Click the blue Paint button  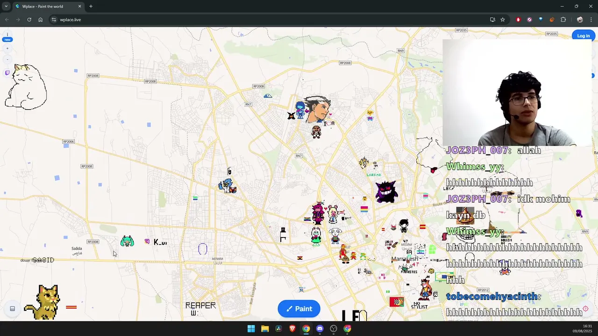(299, 308)
